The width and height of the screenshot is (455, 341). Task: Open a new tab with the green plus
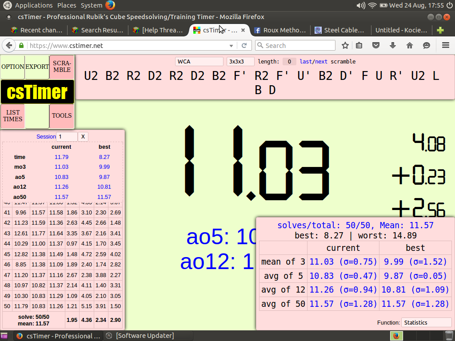pyautogui.click(x=440, y=30)
